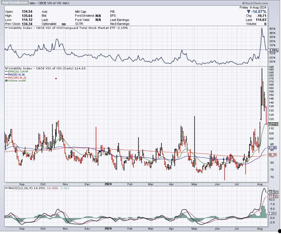Click the -2.15% marker on ratio panel axis
Viewport: 281px width, 234px height.
pos(273,50)
